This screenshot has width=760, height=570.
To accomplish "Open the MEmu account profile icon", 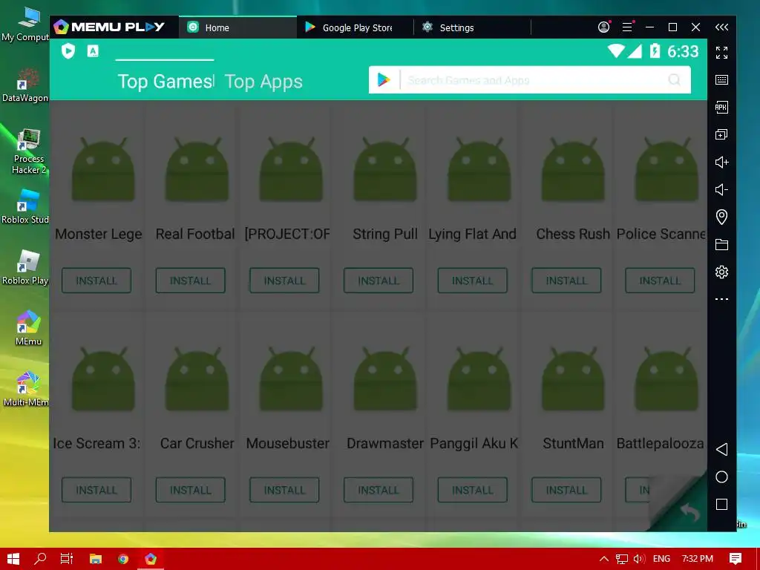I will pos(604,27).
